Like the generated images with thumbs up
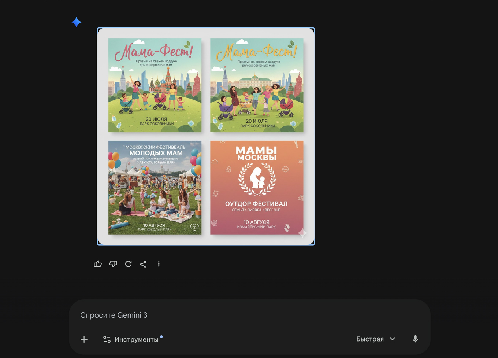498x358 pixels. (x=98, y=264)
